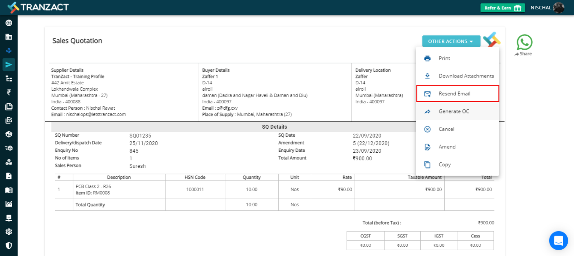This screenshot has height=256, width=574.
Task: Click the delivery date 25/11/2020
Action: [144, 143]
